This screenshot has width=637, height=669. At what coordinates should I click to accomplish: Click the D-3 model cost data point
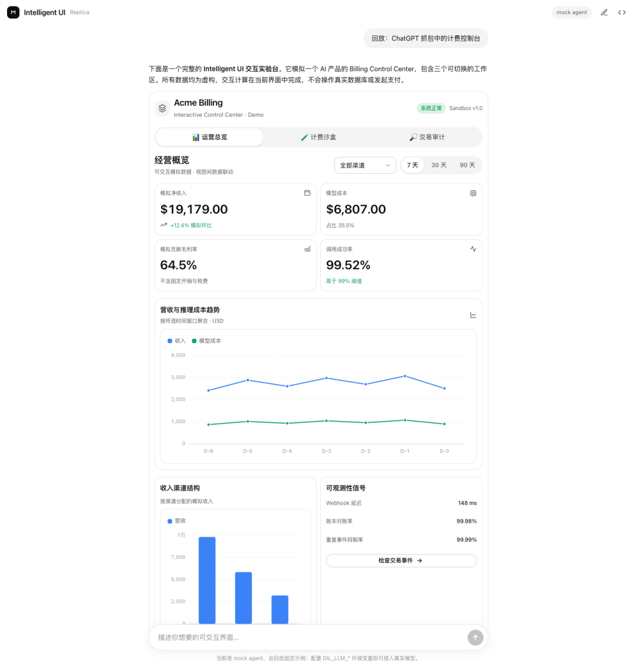coord(327,421)
